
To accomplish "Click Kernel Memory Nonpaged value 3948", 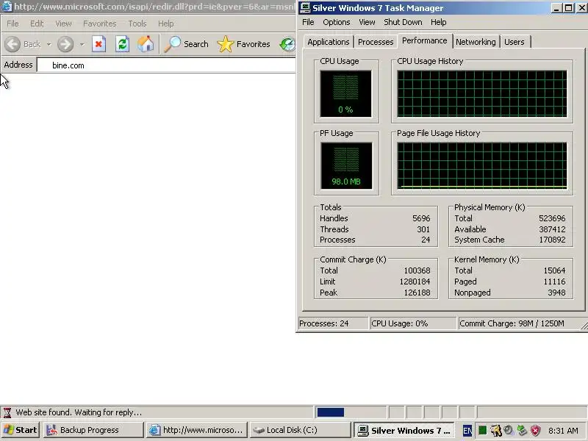I will tap(556, 293).
